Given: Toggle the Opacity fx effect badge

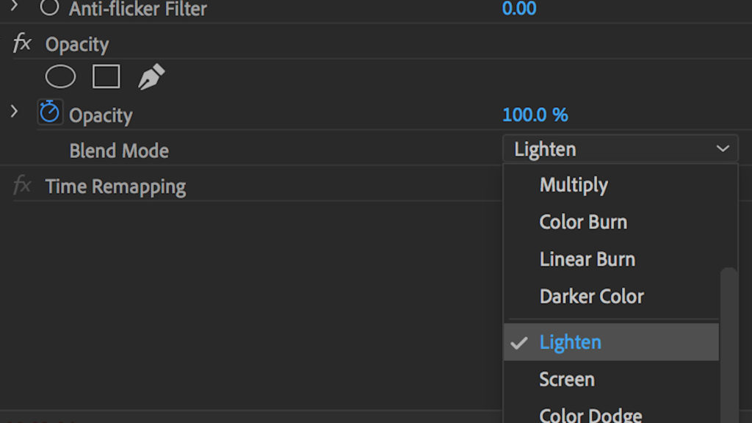Looking at the screenshot, I should coord(22,44).
